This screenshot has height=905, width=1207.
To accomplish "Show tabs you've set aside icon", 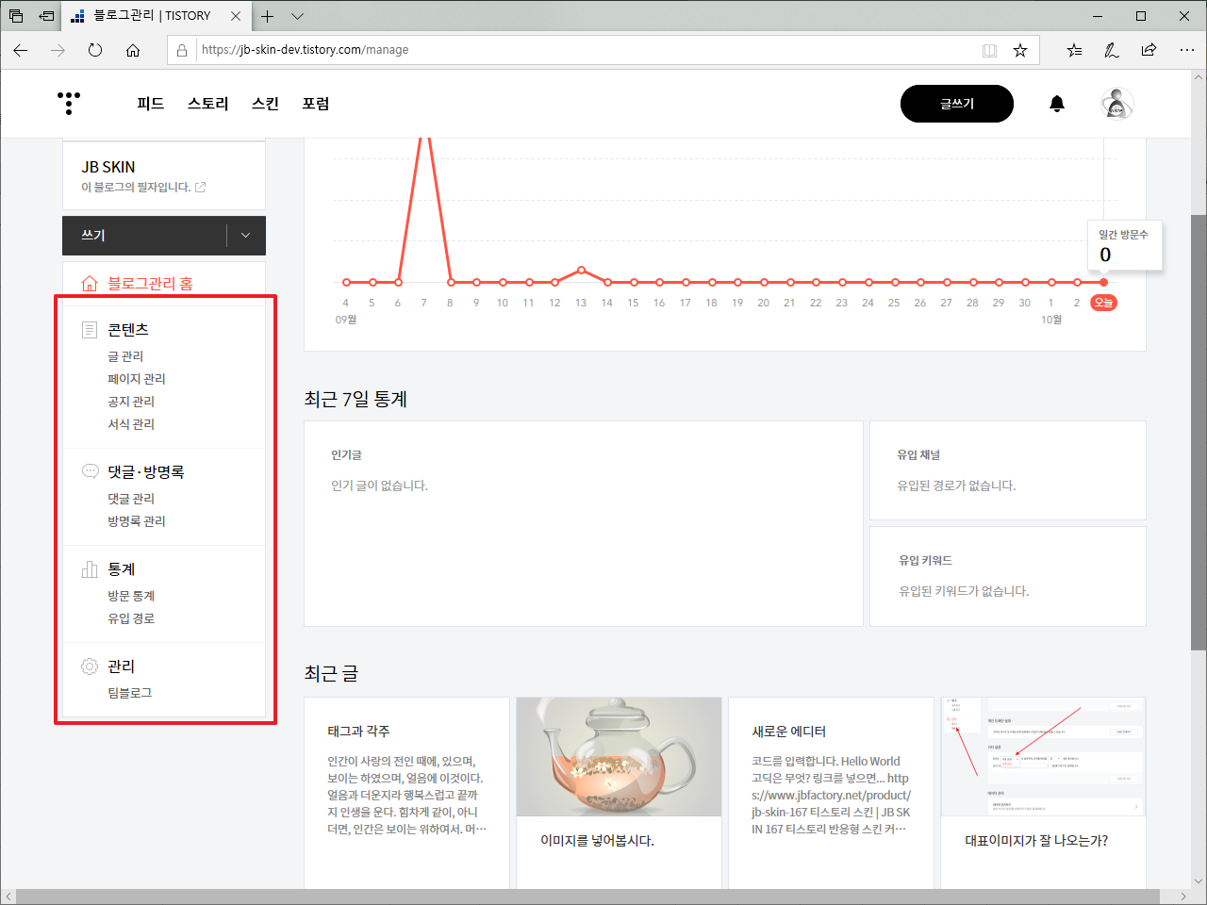I will (x=16, y=16).
